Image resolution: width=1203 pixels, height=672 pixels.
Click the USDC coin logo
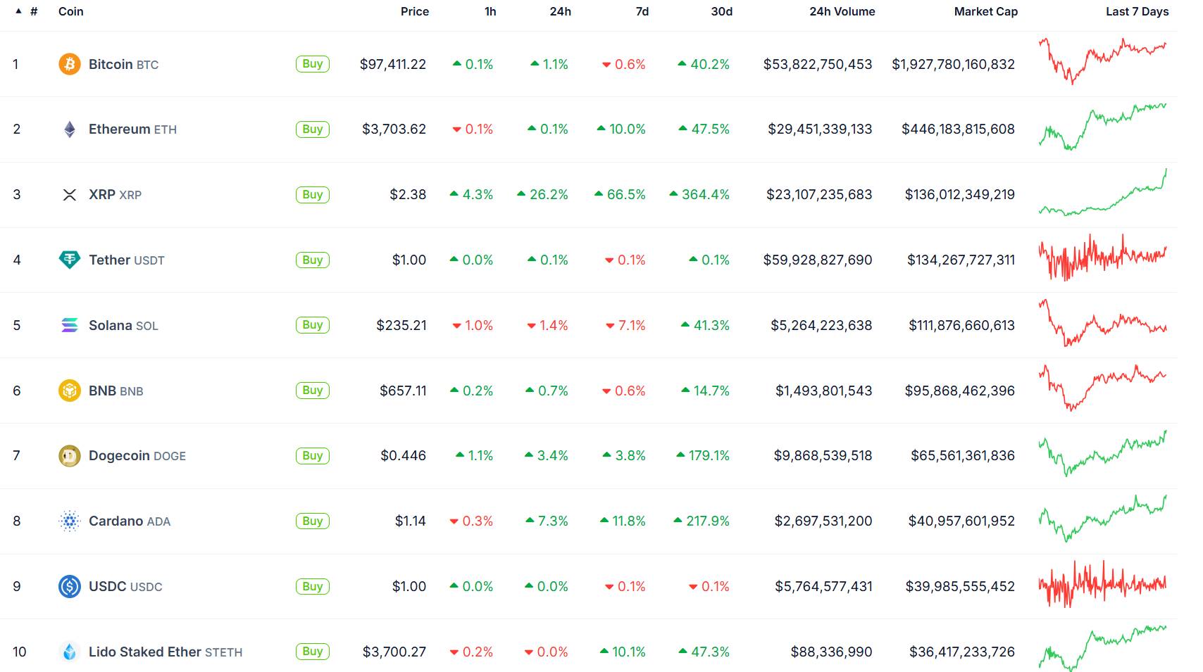[70, 586]
